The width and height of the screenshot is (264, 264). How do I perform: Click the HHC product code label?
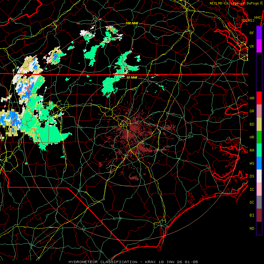pyautogui.click(x=258, y=18)
